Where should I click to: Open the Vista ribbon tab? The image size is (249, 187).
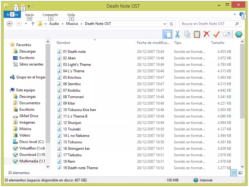(71, 15)
